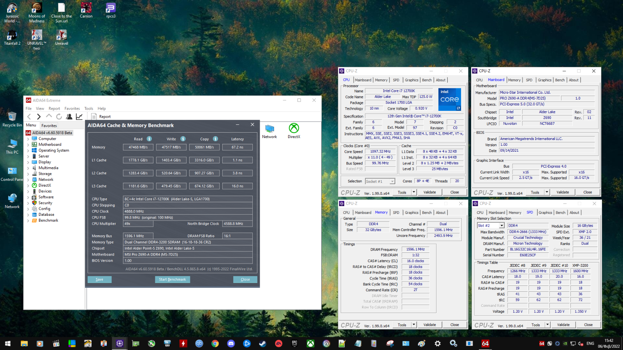The height and width of the screenshot is (350, 623).
Task: Open the Windows Start button
Action: pyautogui.click(x=8, y=343)
